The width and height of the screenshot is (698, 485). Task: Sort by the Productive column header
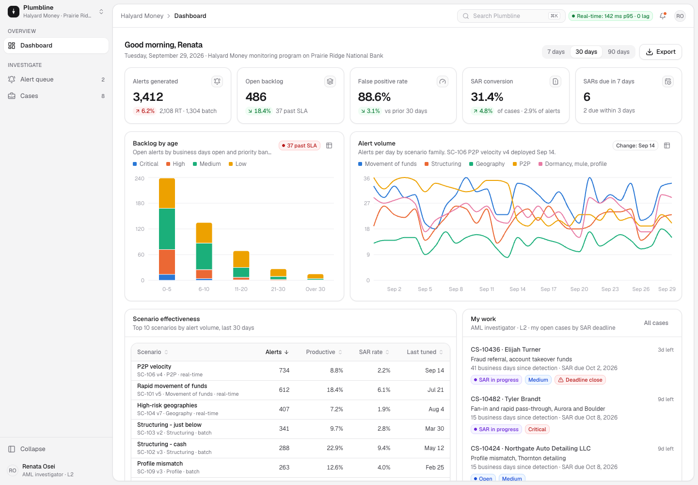324,352
